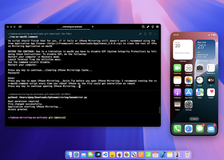Click the python3 hazemirror.py command line
The width and height of the screenshot is (224, 160).
point(47,97)
